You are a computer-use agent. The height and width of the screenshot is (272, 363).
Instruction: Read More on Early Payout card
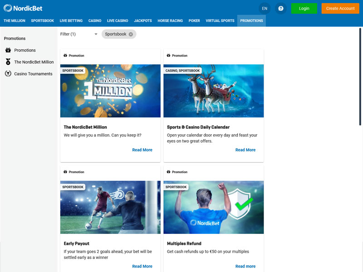pyautogui.click(x=142, y=266)
